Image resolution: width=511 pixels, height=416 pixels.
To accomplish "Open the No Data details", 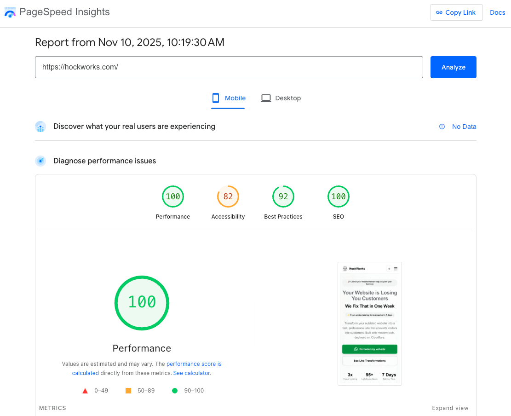I will [464, 127].
